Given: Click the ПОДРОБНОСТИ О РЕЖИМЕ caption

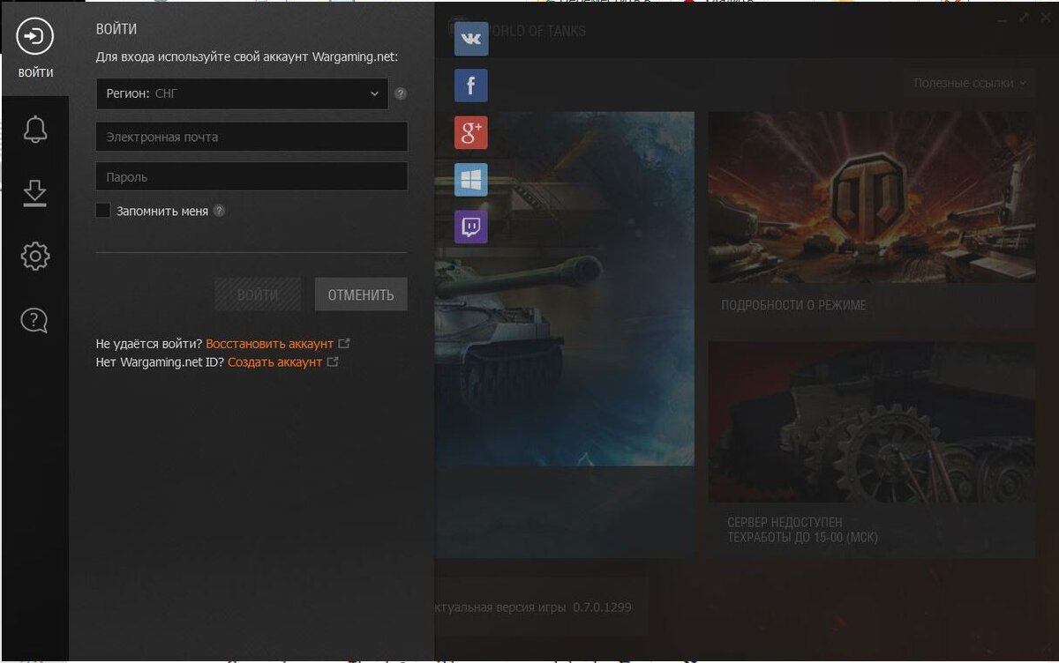Looking at the screenshot, I should [793, 305].
